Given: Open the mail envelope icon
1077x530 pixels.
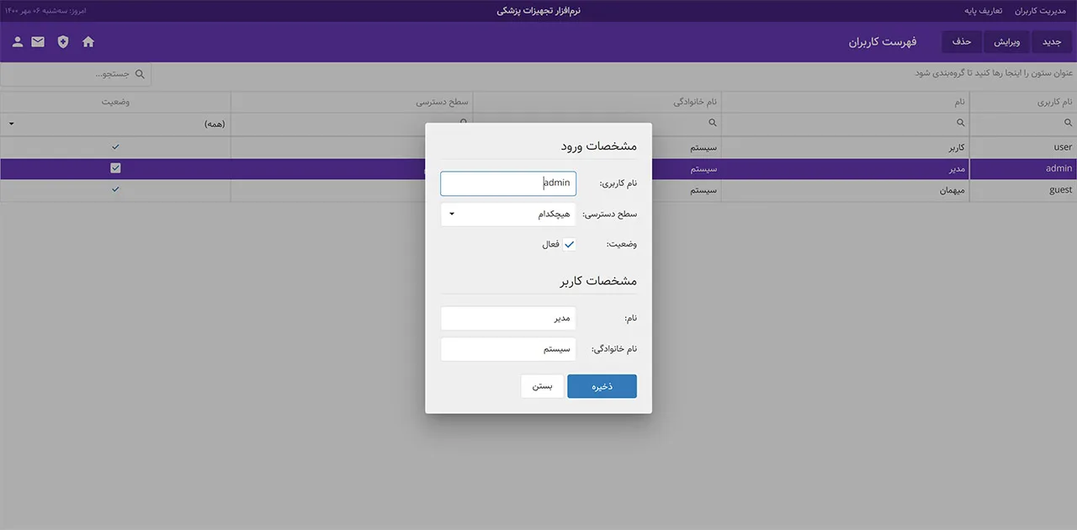Looking at the screenshot, I should tap(38, 41).
